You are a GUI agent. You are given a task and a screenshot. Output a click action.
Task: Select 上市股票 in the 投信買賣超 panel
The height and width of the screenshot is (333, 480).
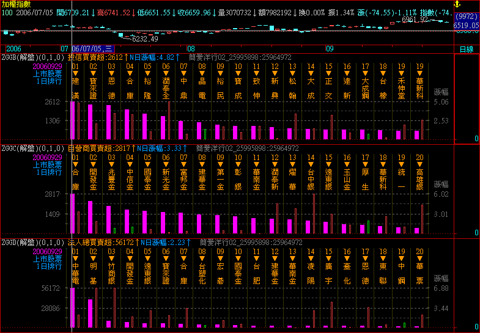click(x=50, y=73)
